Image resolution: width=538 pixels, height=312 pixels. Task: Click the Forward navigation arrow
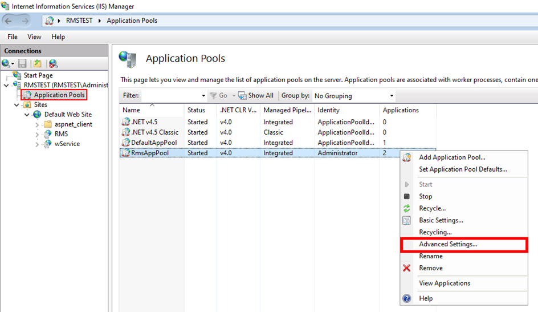point(25,21)
